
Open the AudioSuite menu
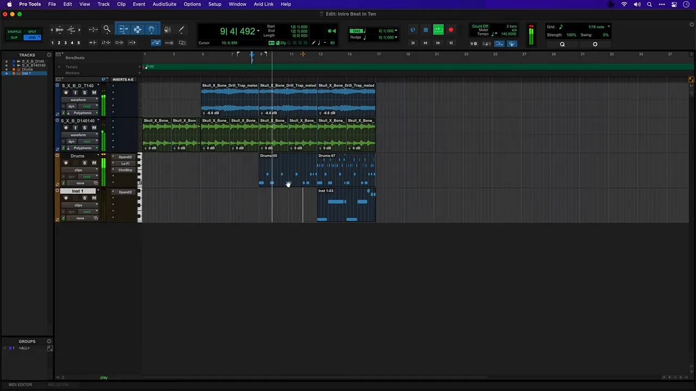tap(164, 4)
